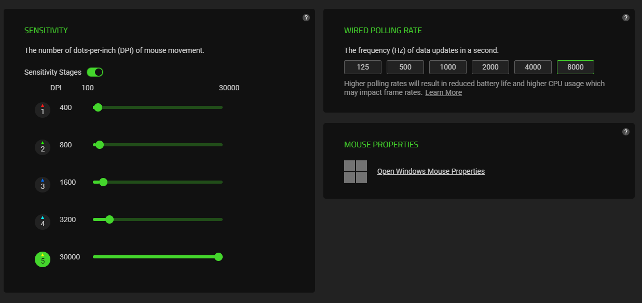
Task: Choose the 1000 Hz polling rate
Action: (448, 67)
